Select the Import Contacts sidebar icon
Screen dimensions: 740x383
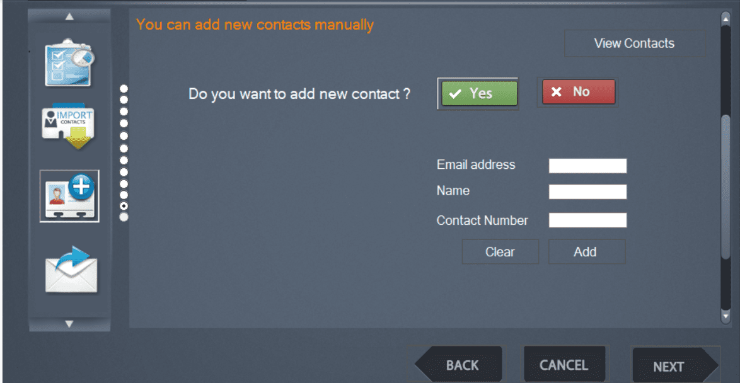point(67,127)
